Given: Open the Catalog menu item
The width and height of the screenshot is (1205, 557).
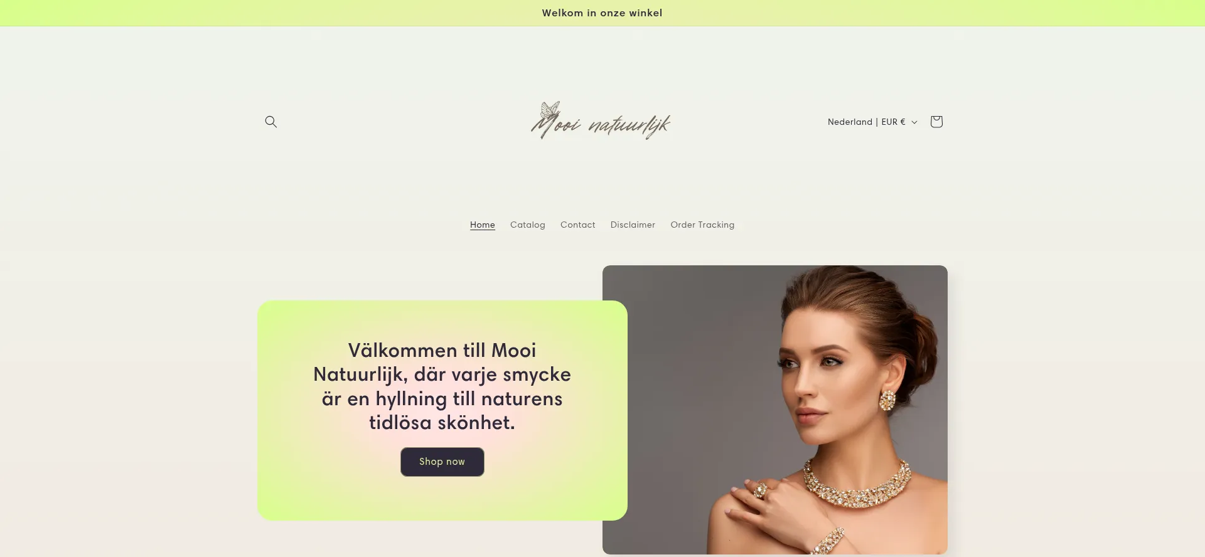Looking at the screenshot, I should tap(528, 225).
